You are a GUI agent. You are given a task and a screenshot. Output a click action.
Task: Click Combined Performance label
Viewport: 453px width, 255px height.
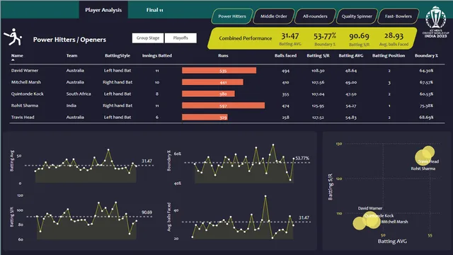click(x=246, y=38)
